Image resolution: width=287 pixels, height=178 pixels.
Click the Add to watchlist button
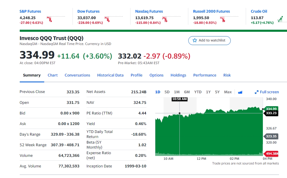(x=209, y=41)
